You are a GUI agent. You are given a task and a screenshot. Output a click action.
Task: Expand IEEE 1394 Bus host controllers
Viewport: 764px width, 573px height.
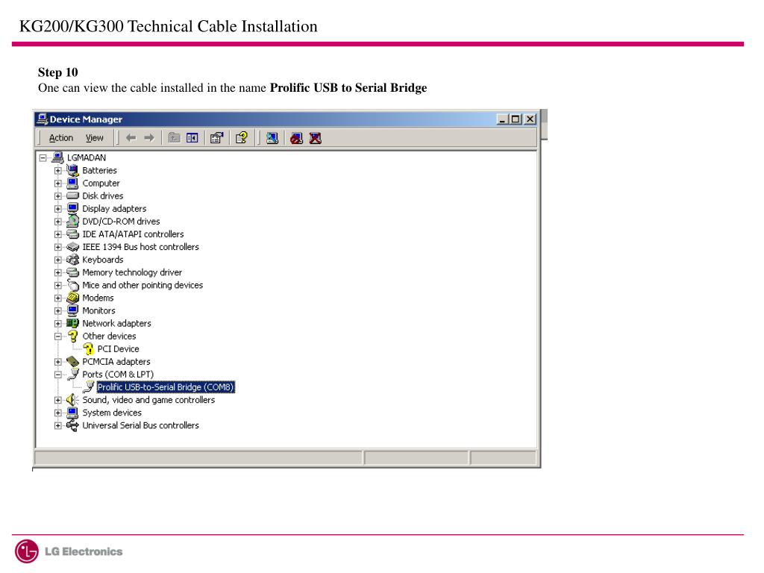pos(58,247)
